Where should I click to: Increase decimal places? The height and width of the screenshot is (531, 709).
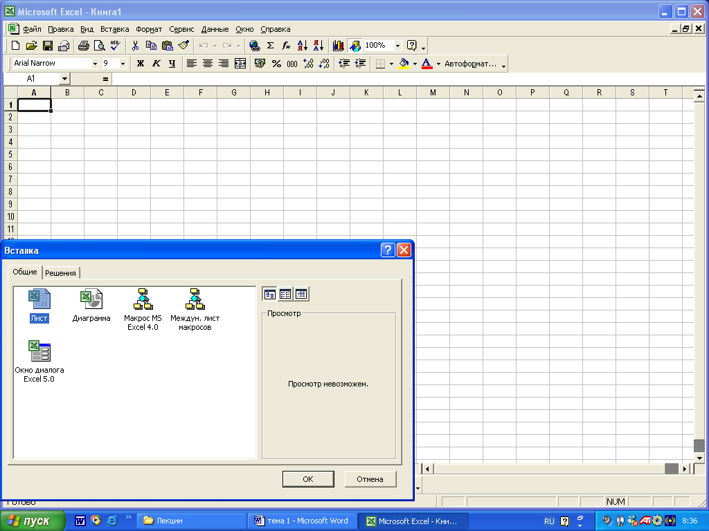coord(308,63)
